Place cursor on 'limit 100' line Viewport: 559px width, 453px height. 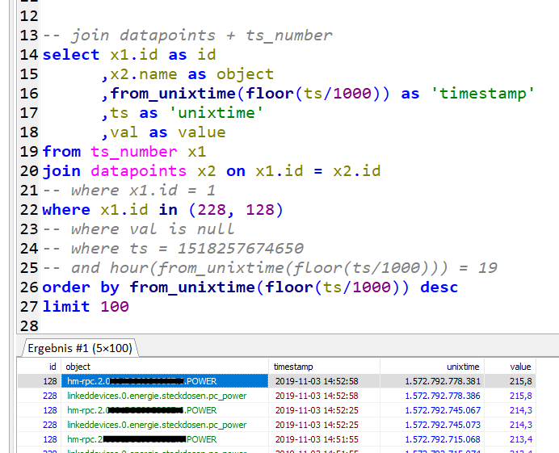[86, 307]
